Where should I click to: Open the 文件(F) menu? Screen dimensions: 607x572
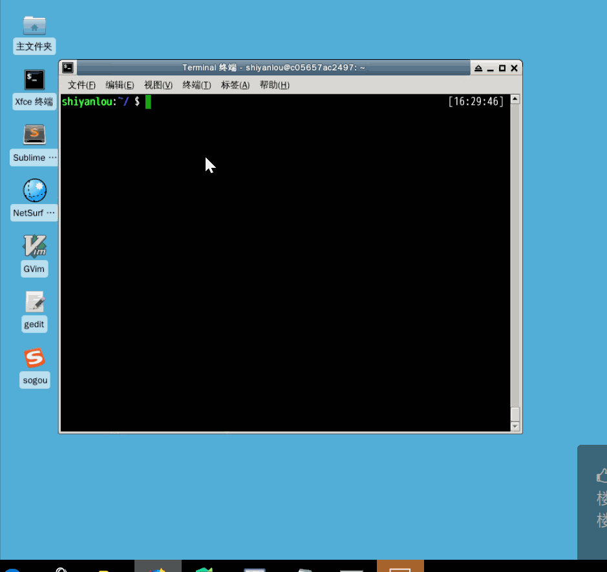click(x=81, y=85)
